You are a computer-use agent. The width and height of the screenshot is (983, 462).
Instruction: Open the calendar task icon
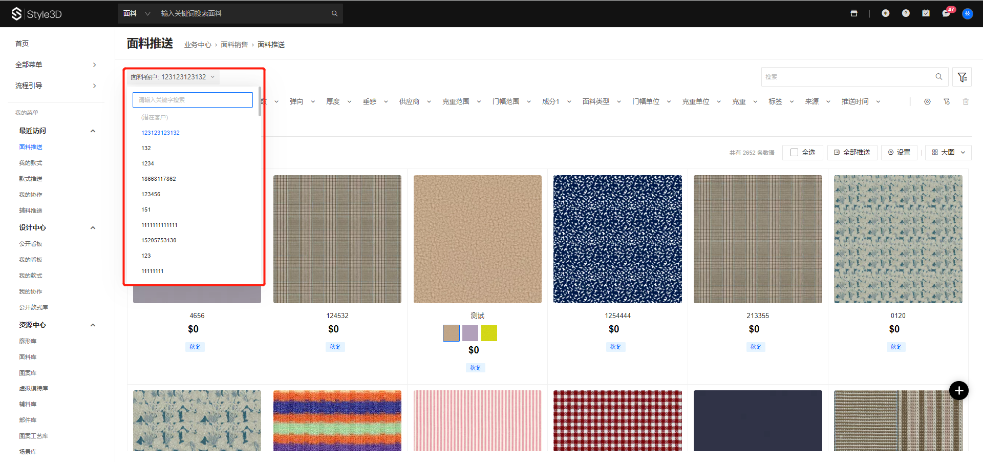pos(926,13)
